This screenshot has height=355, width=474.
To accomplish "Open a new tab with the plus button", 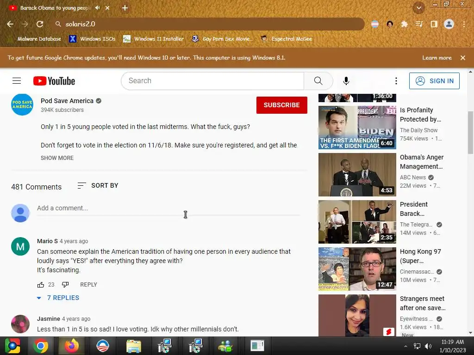I will tap(125, 8).
